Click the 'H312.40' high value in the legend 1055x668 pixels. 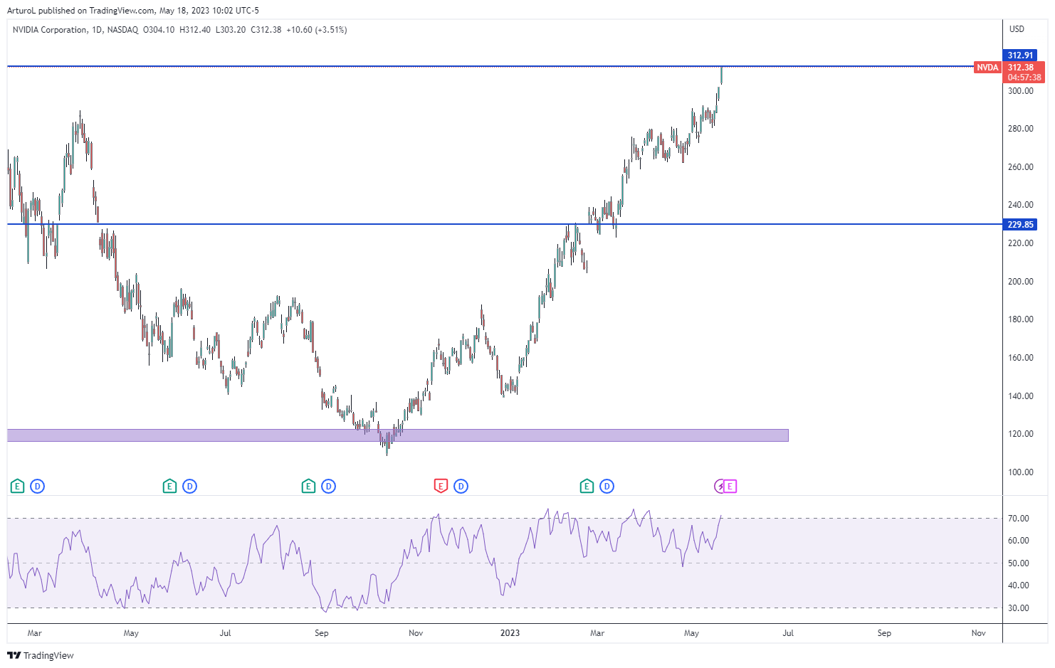195,30
